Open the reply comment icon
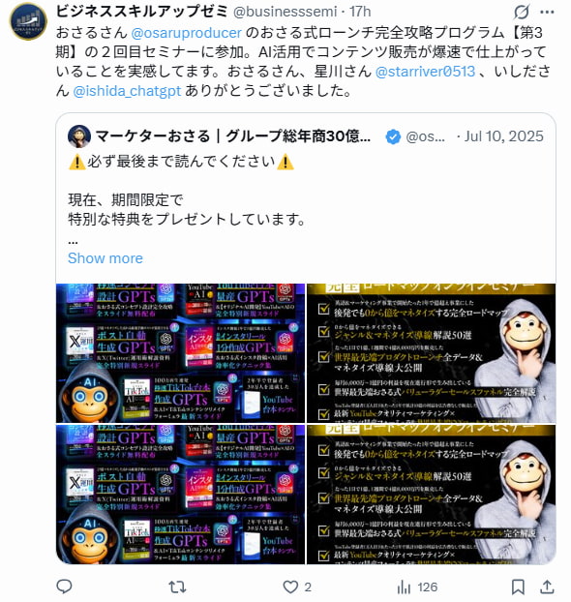 pos(64,587)
